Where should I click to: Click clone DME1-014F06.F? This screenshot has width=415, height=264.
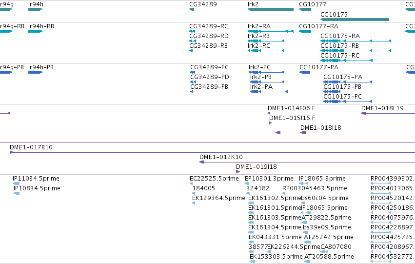[x=292, y=108]
